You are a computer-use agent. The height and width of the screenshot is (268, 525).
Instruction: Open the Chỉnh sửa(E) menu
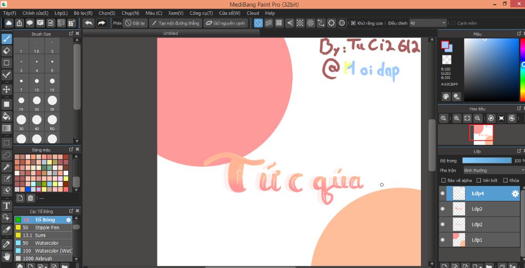[x=35, y=13]
